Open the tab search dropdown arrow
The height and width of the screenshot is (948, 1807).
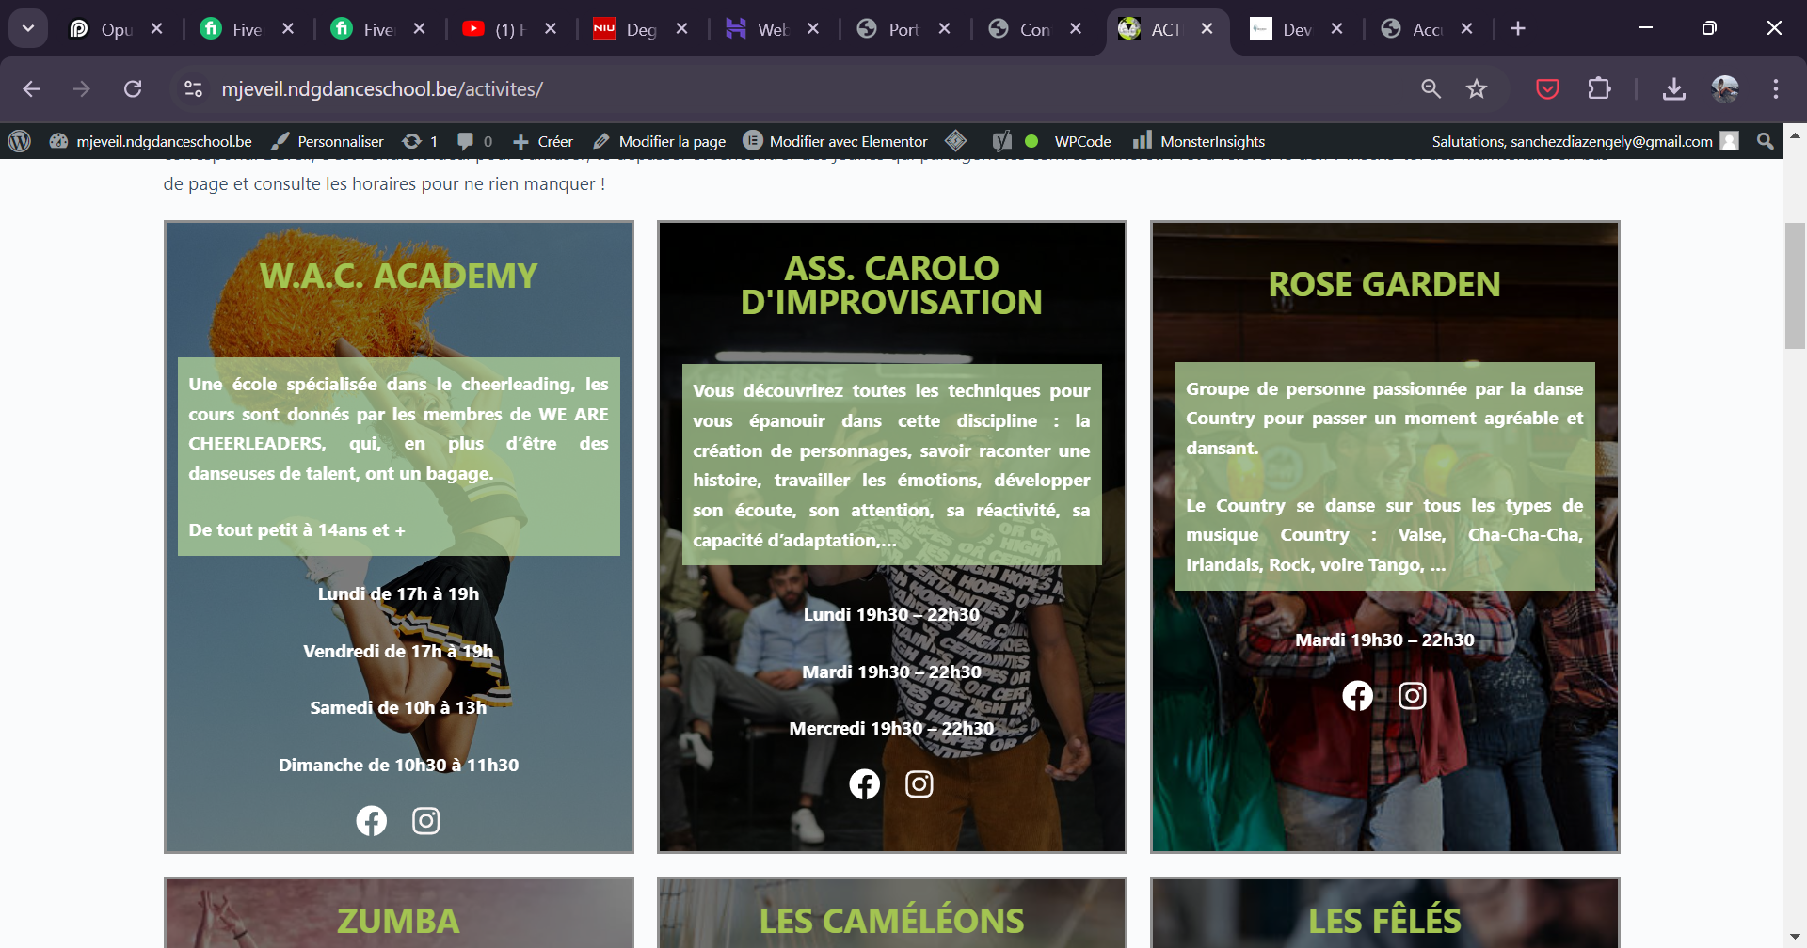[x=28, y=28]
